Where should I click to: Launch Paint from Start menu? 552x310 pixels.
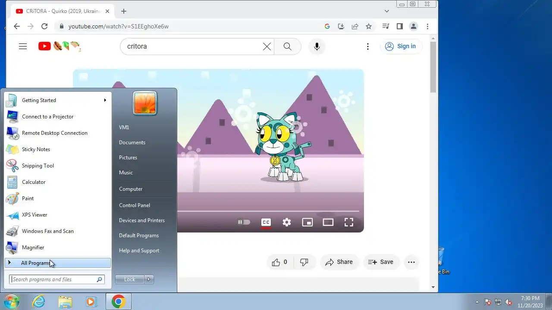coord(58,198)
